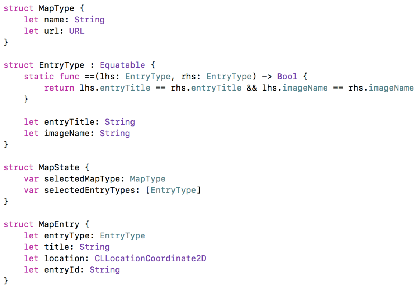Place cursor on the name property
The width and height of the screenshot is (419, 294).
point(54,20)
